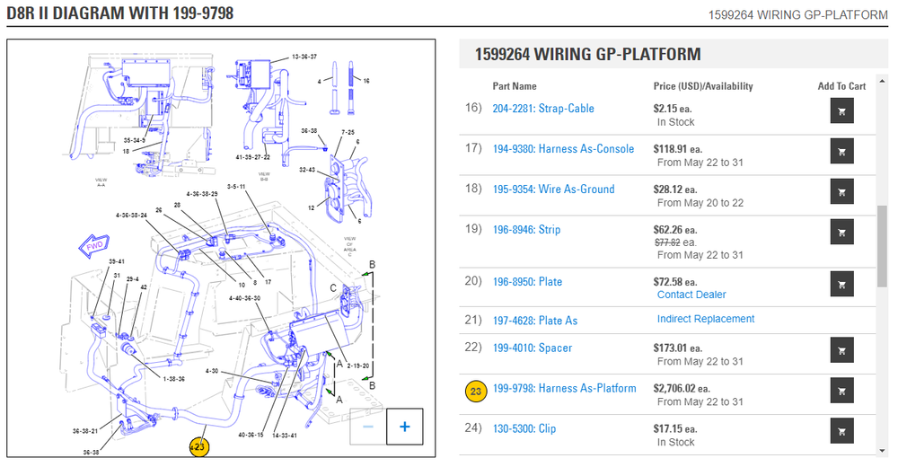This screenshot has width=898, height=467.
Task: Click 1599264 WIRING GP-PLATFORM panel heading
Action: 587,55
